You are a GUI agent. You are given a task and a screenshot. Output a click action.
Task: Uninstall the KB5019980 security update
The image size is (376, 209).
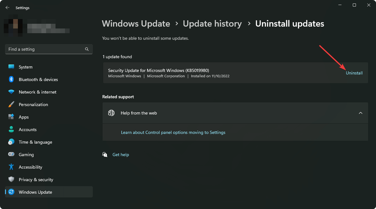tap(354, 73)
